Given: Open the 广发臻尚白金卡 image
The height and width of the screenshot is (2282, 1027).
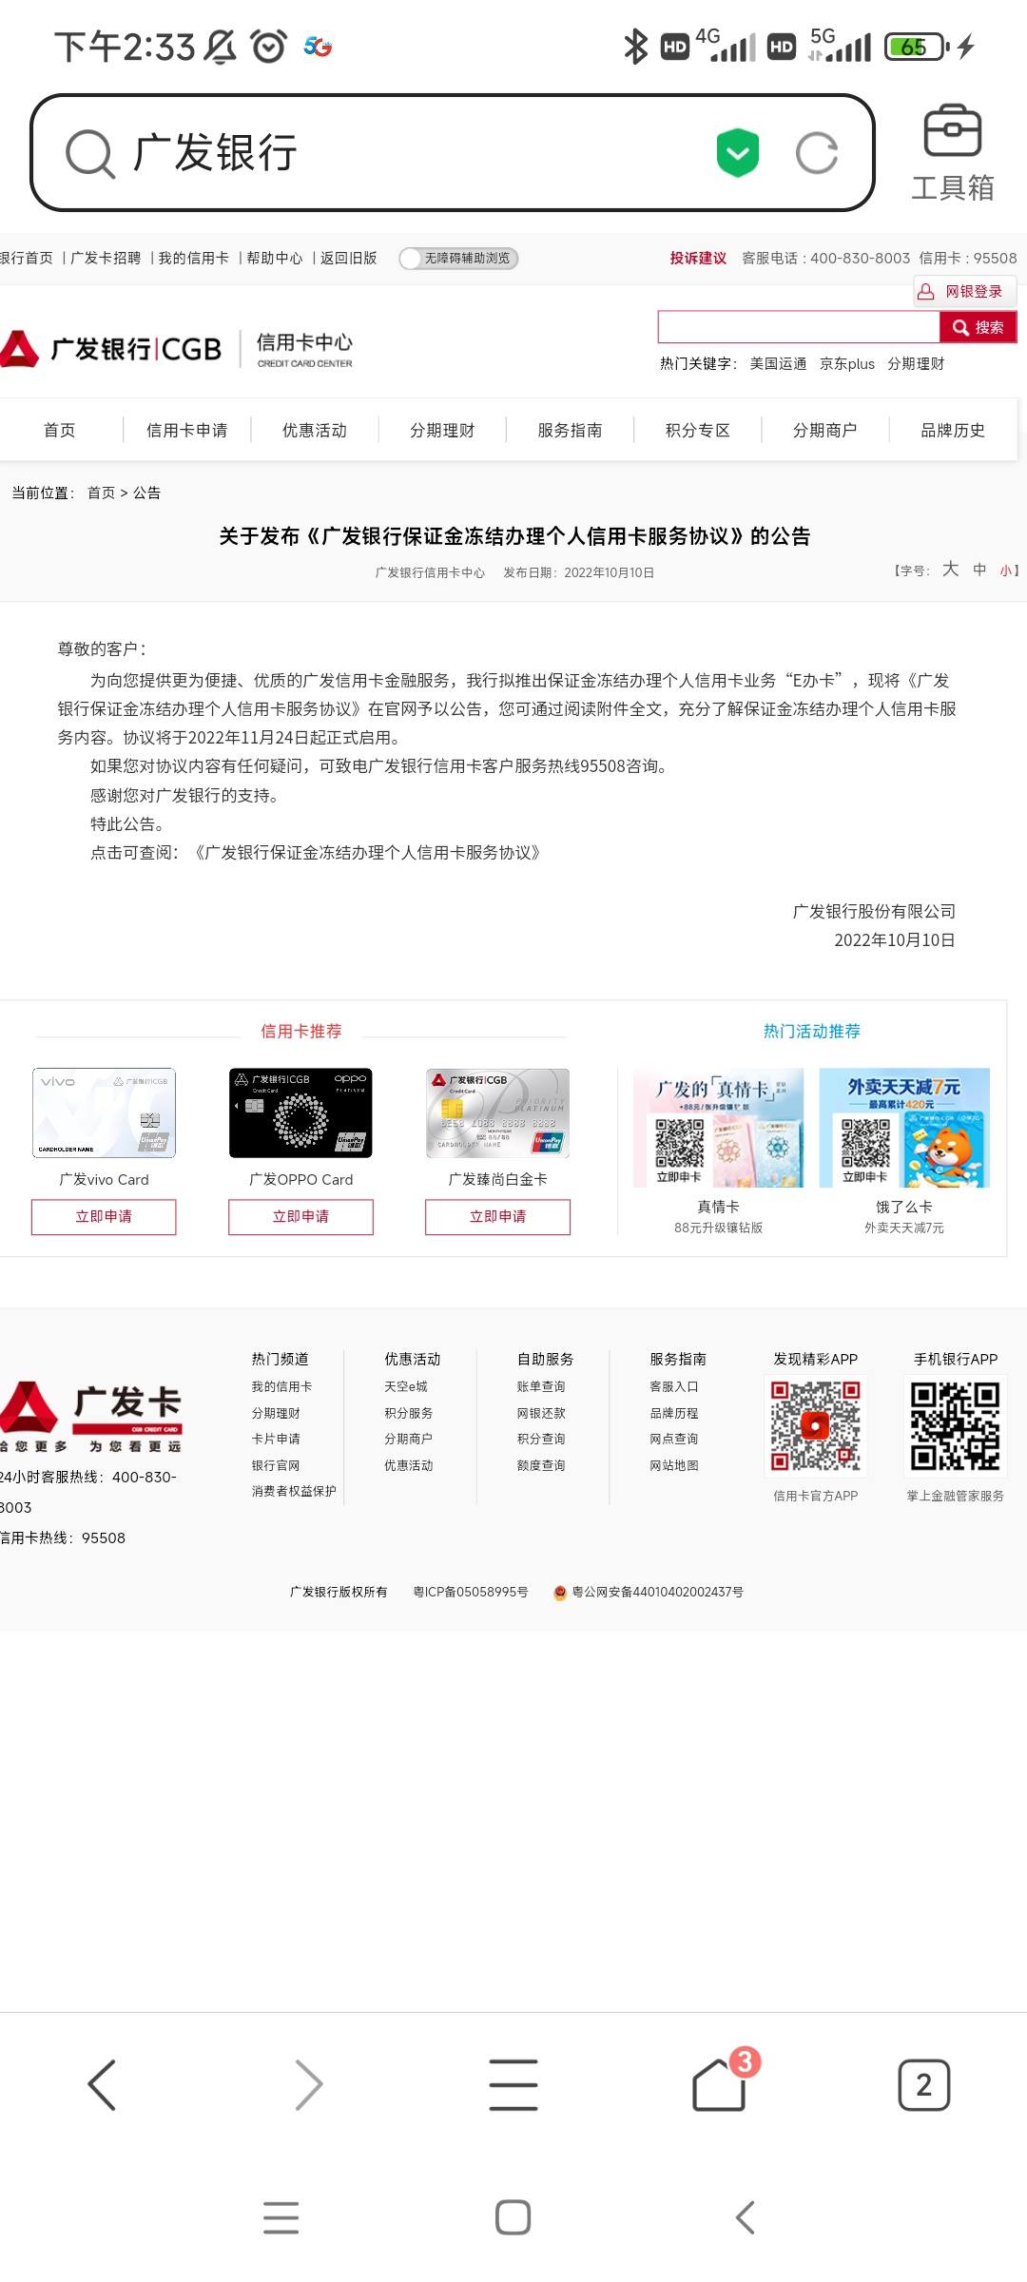Looking at the screenshot, I should pyautogui.click(x=497, y=1112).
